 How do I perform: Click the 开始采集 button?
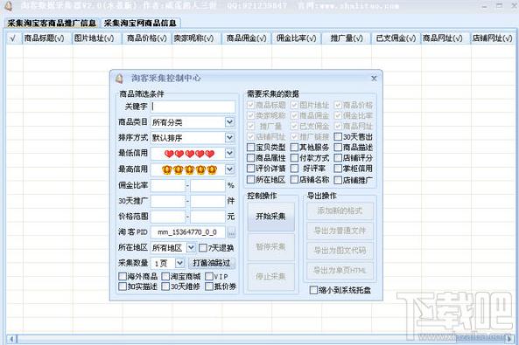(x=270, y=217)
